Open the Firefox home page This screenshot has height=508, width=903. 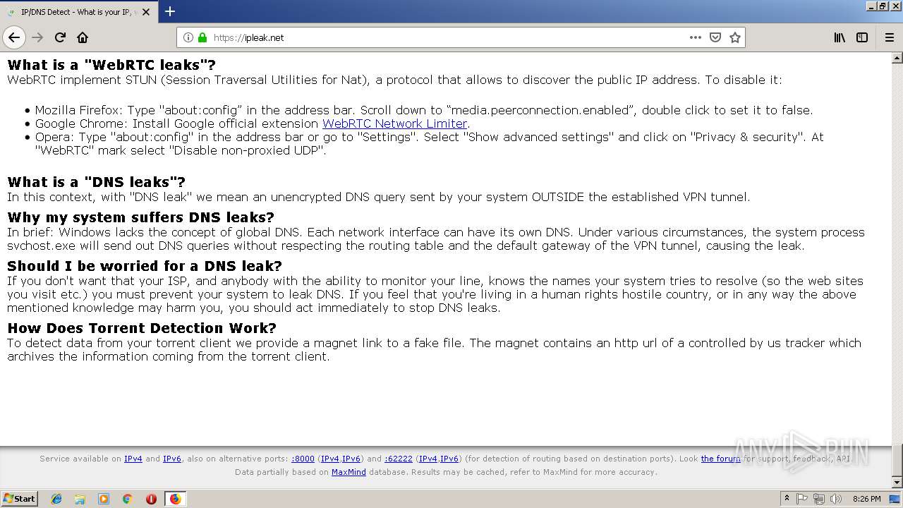(83, 37)
